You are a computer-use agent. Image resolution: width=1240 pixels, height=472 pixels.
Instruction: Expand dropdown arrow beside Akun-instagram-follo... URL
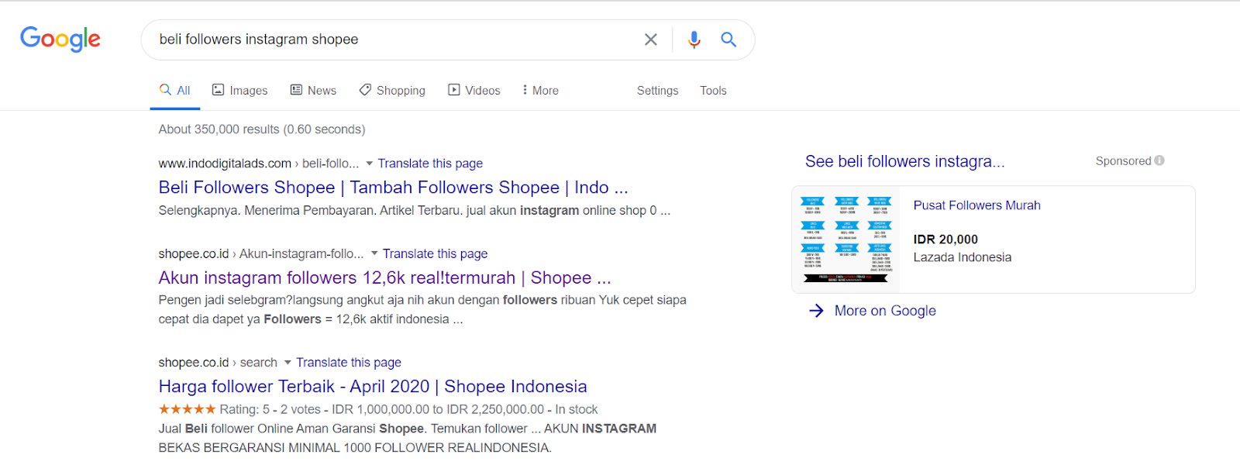(x=374, y=253)
